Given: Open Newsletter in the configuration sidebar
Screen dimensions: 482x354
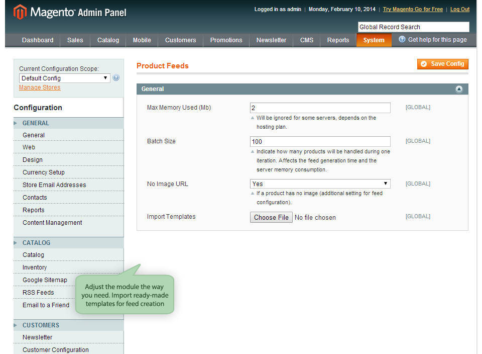Looking at the screenshot, I should [x=69, y=337].
